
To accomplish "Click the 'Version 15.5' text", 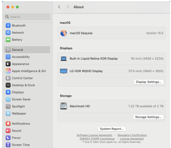I will (155, 33).
